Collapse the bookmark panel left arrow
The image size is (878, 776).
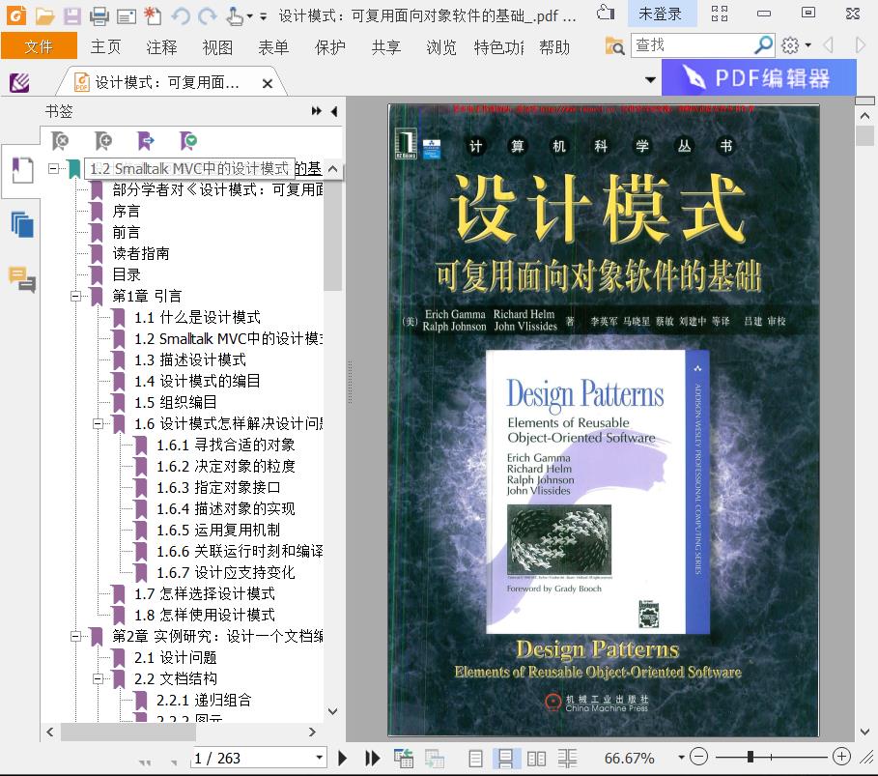[334, 111]
